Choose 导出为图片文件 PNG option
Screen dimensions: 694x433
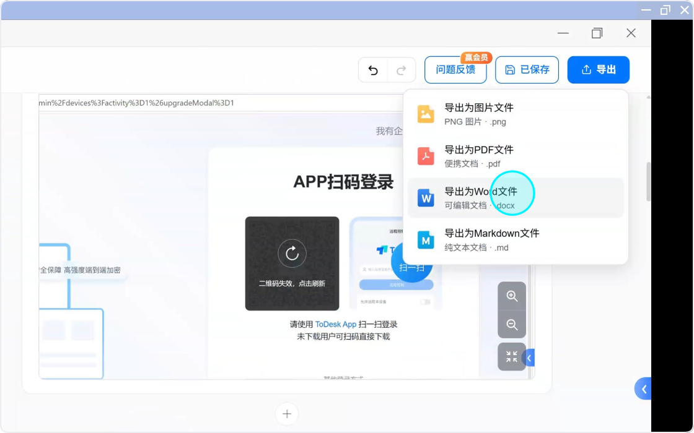pos(516,114)
